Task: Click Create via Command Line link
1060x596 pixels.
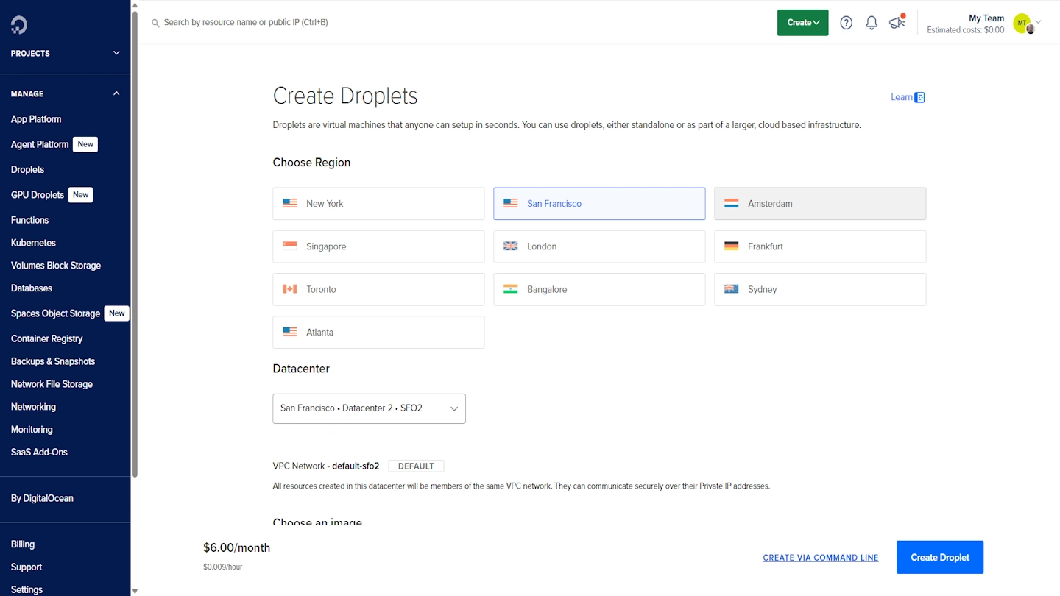Action: tap(820, 558)
